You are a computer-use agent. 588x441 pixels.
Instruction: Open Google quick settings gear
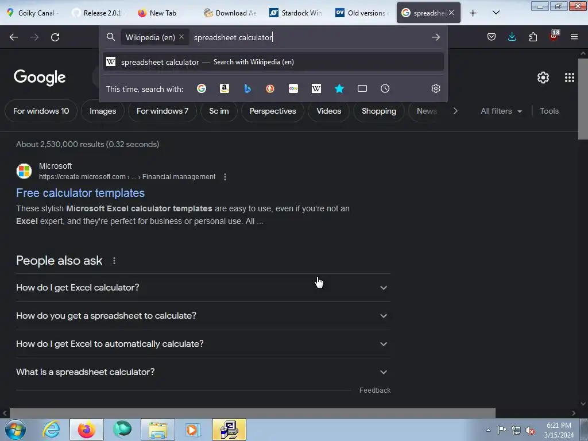(x=543, y=78)
